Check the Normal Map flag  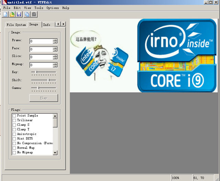pyautogui.click(x=14, y=148)
